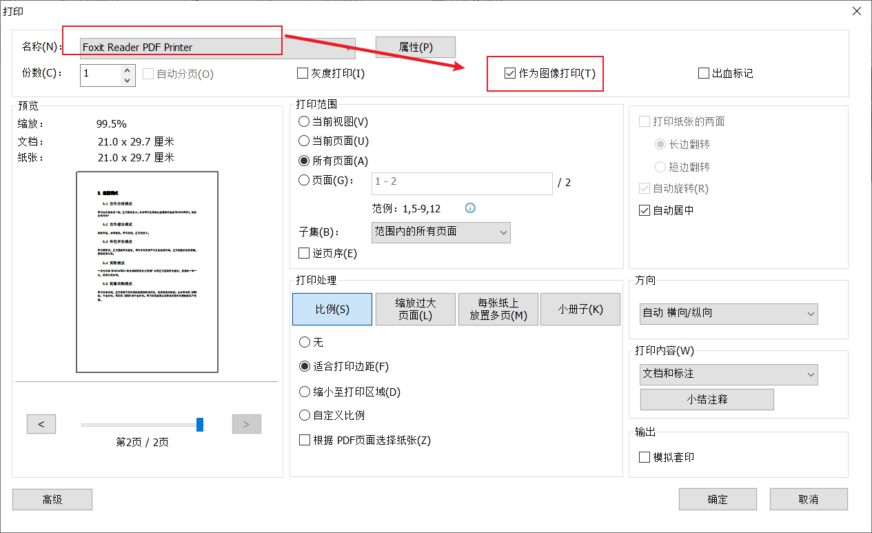Click the preview page slider handle
Screen dimensions: 872x533
200,424
